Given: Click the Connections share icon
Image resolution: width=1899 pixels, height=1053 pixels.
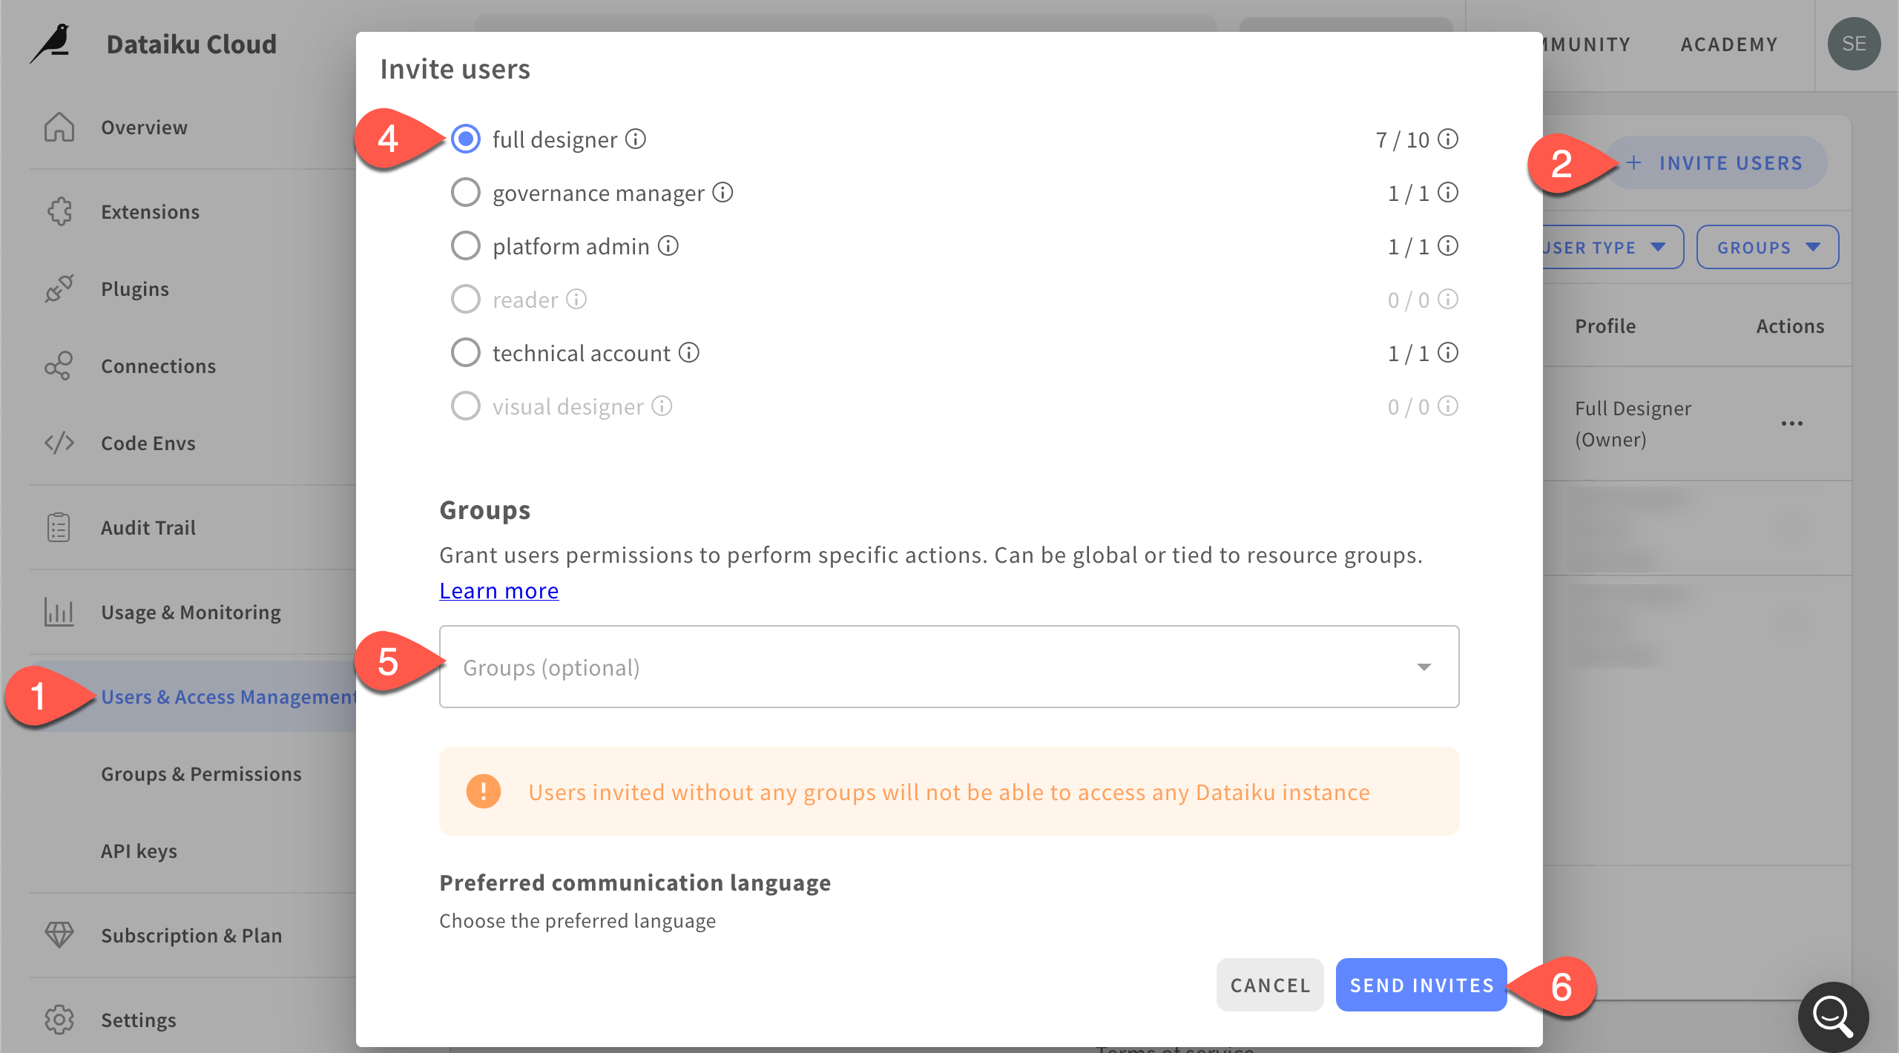Looking at the screenshot, I should 59,366.
